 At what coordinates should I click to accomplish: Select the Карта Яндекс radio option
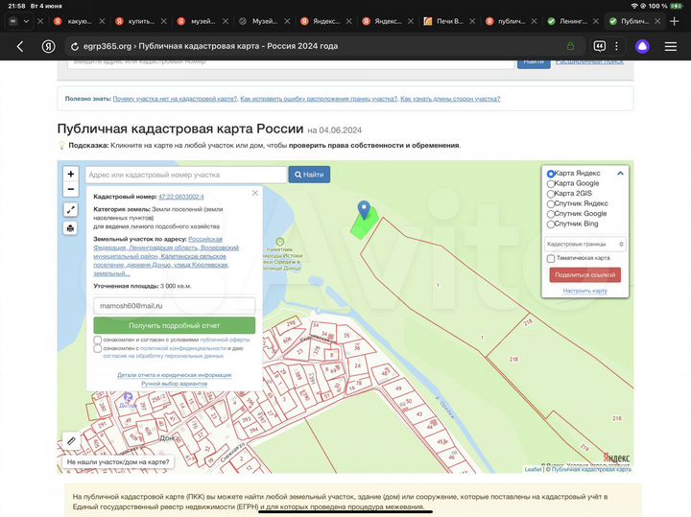(551, 174)
